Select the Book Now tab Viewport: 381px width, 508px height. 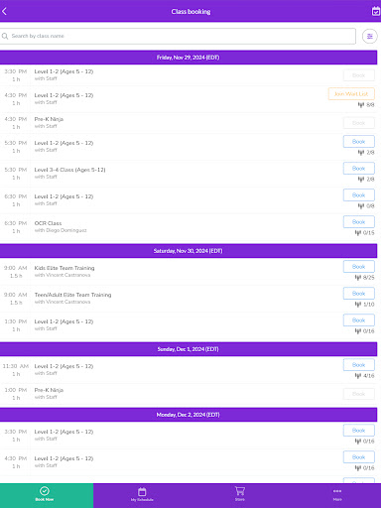(x=45, y=494)
